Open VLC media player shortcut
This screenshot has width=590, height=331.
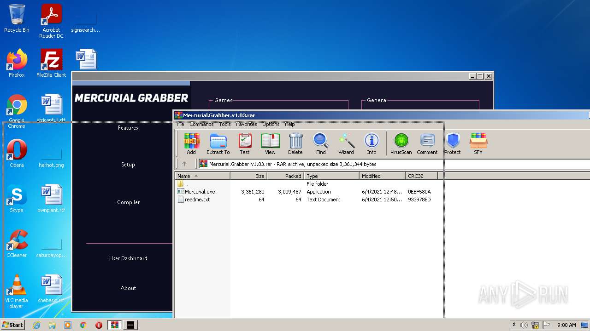point(17,291)
